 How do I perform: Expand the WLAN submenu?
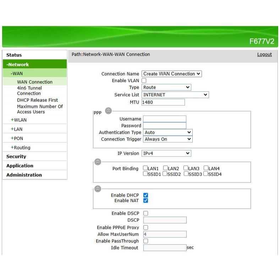tap(20, 120)
